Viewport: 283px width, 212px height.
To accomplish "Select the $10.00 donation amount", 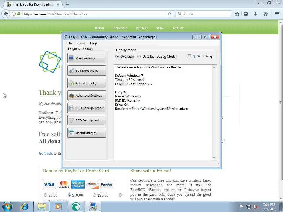I will tap(69, 195).
